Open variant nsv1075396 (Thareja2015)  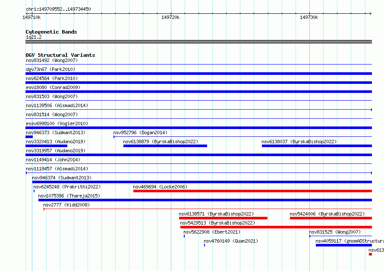click(69, 196)
